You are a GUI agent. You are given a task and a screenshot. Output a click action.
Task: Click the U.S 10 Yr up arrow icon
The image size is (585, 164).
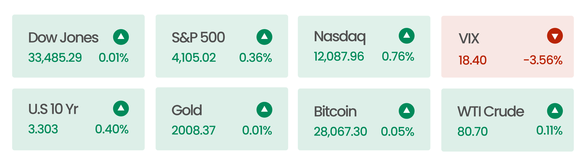point(121,109)
